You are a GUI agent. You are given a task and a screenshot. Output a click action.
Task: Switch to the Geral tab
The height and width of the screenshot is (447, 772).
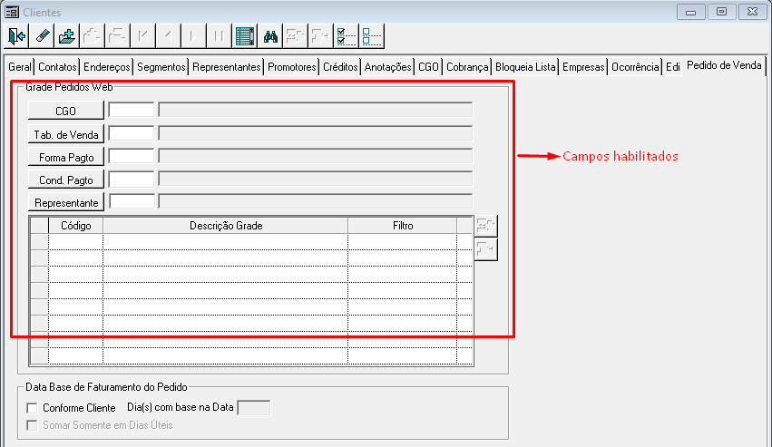[x=20, y=67]
